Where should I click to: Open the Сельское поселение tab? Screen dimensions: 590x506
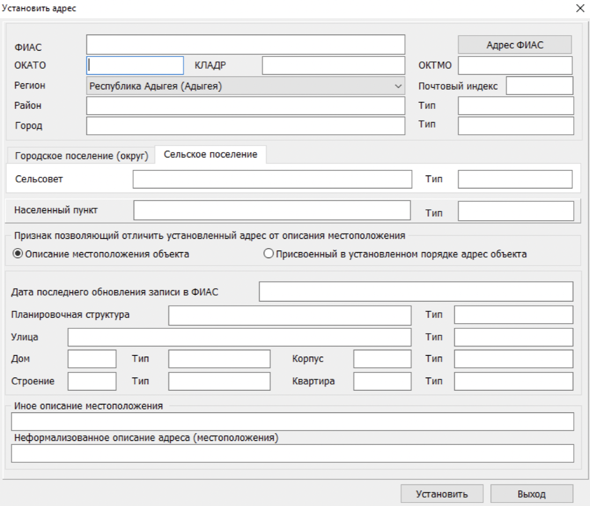click(x=210, y=154)
